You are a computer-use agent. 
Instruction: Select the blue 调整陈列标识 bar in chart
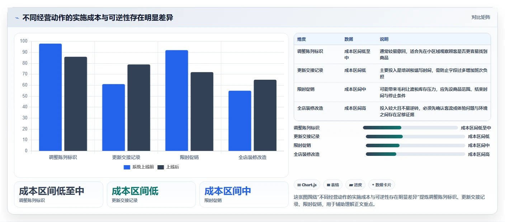[x=50, y=97]
